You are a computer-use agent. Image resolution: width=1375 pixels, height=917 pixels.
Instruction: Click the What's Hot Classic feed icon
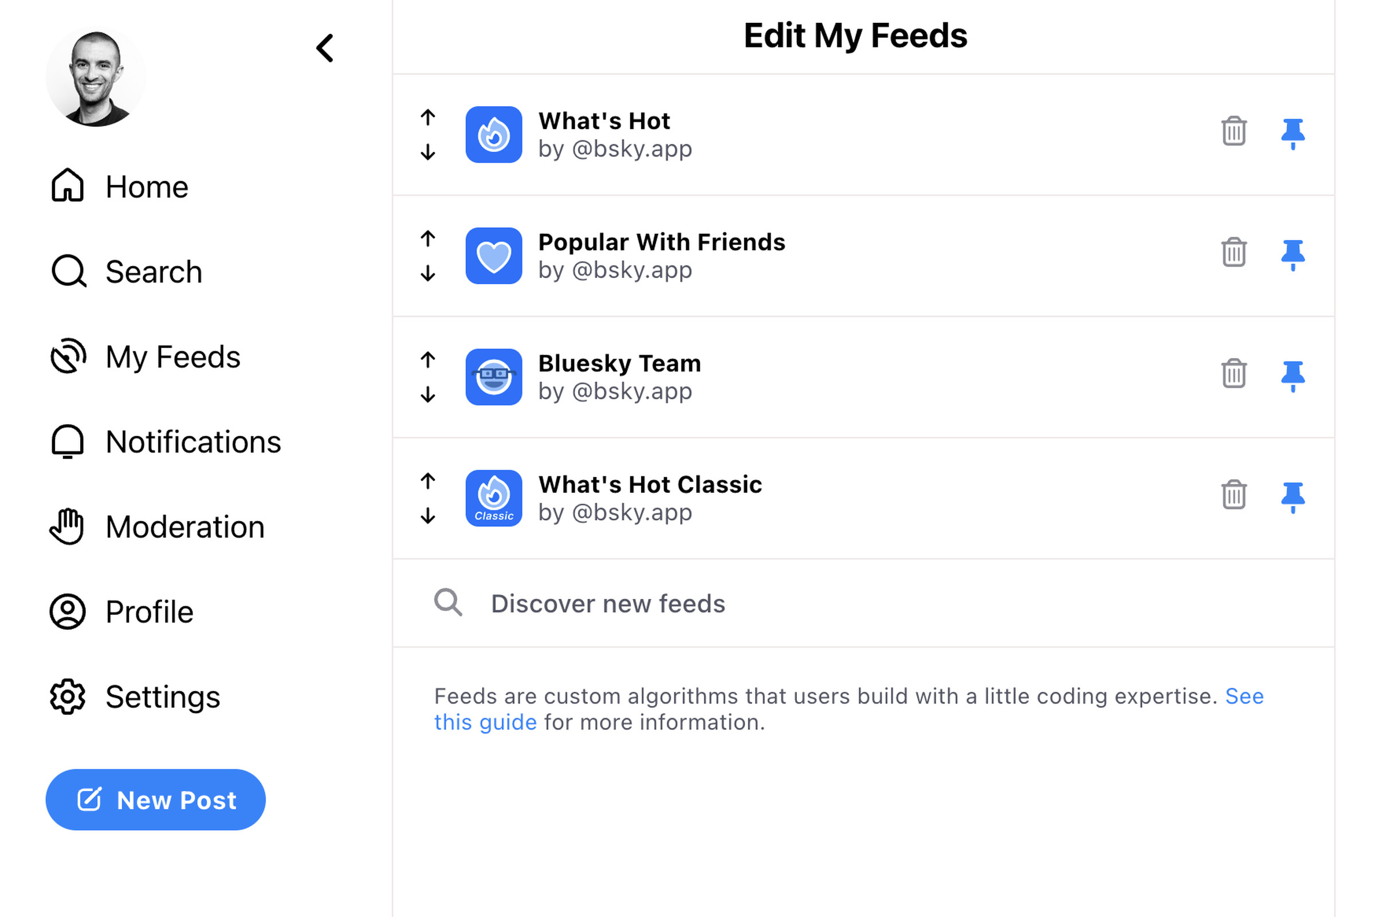[496, 497]
